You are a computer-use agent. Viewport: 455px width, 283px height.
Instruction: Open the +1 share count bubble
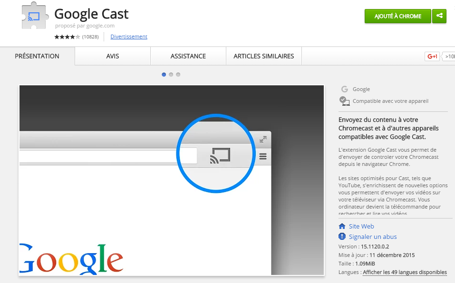click(x=449, y=56)
